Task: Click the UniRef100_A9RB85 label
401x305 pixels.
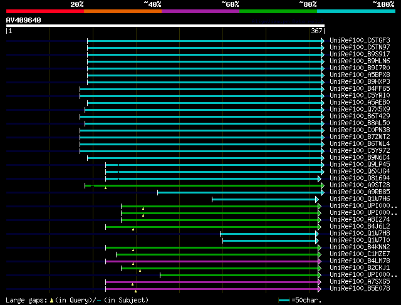Action: pos(360,192)
